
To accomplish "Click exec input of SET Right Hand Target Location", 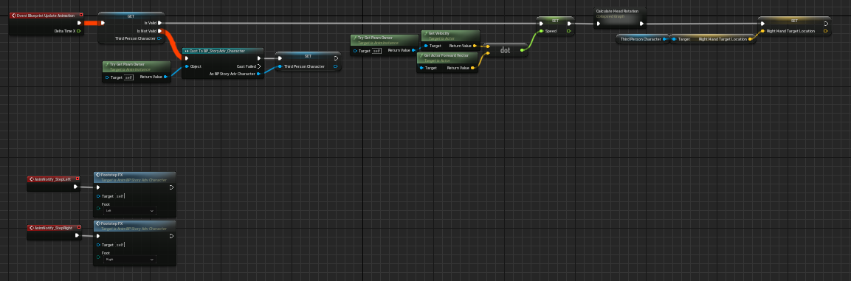I will point(762,24).
